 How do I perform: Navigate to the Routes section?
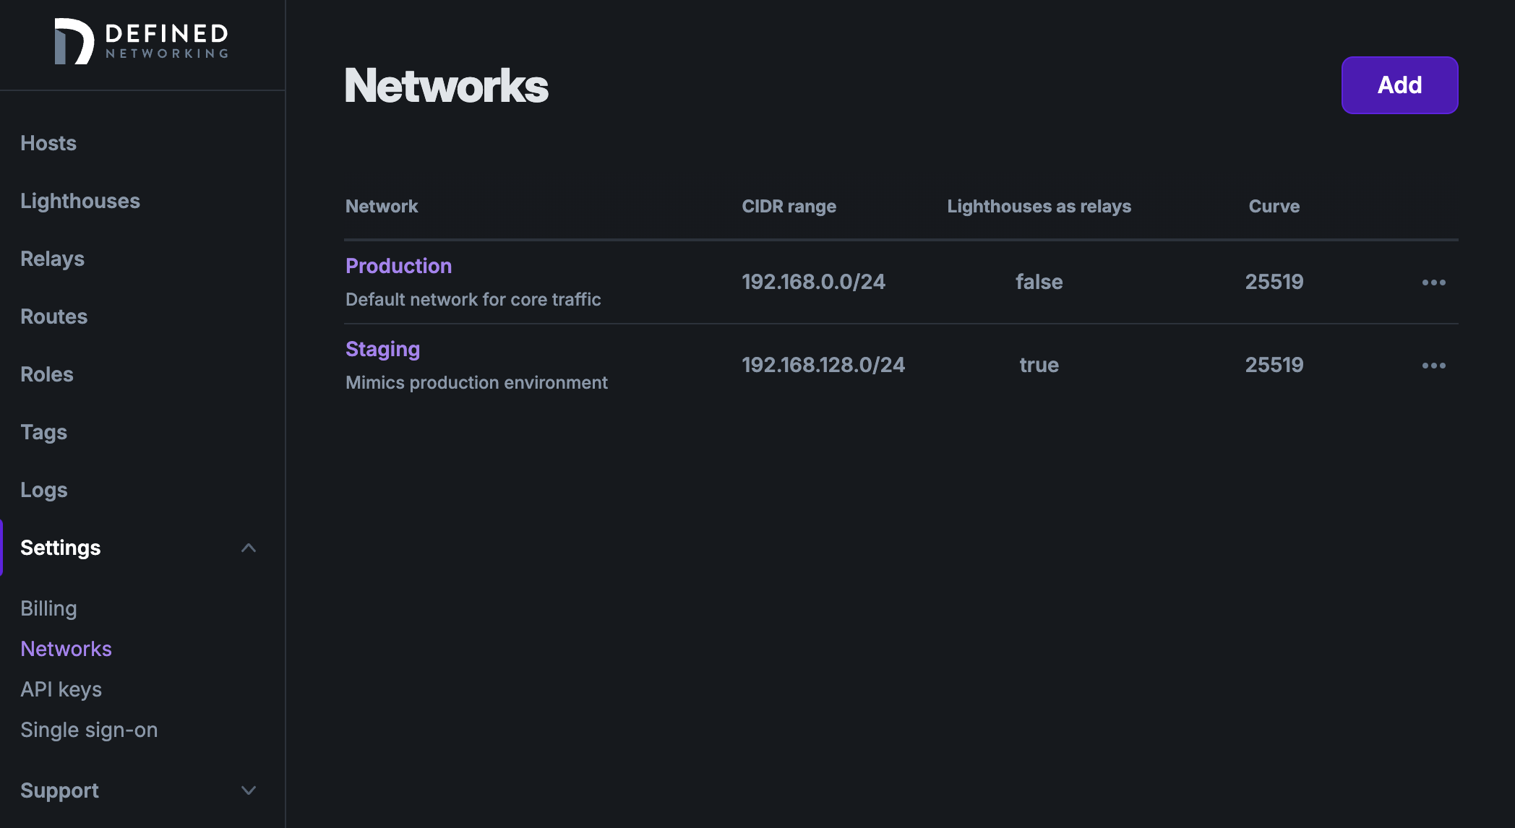(53, 316)
